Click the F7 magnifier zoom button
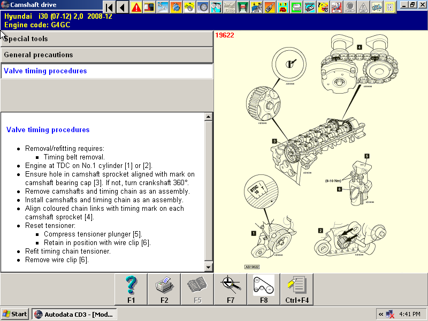The height and width of the screenshot is (321, 428). click(231, 289)
